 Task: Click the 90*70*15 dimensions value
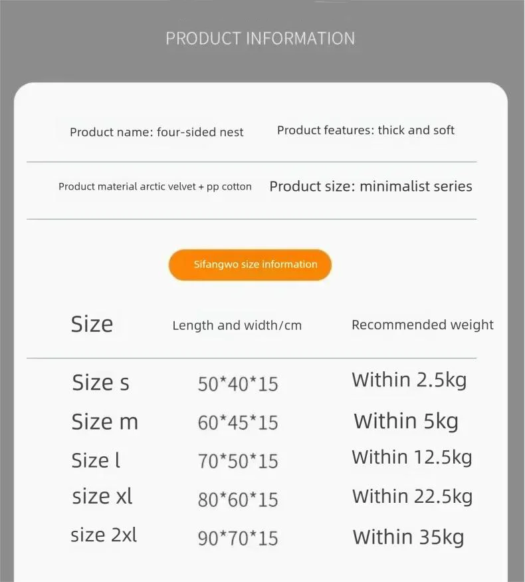click(237, 538)
